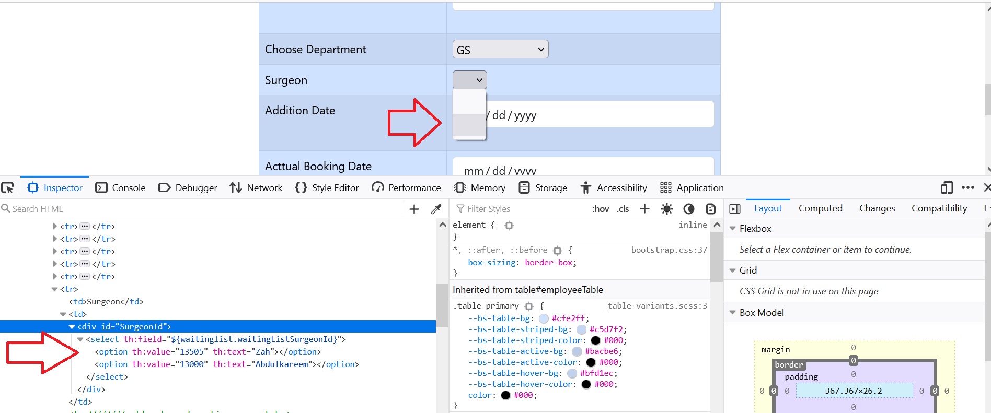Pick color with eyedropper icon
The width and height of the screenshot is (991, 413).
pyautogui.click(x=436, y=209)
